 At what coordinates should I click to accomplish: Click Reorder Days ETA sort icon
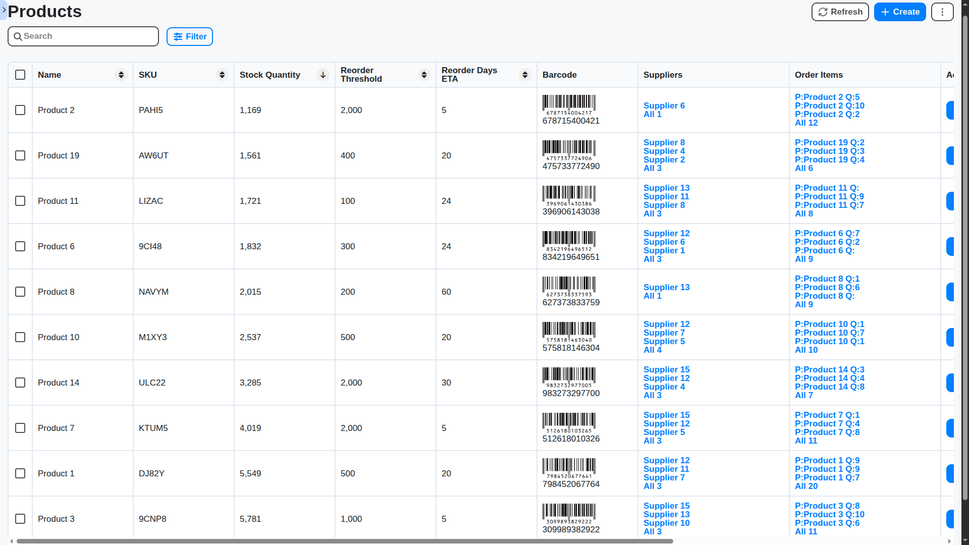pos(525,75)
